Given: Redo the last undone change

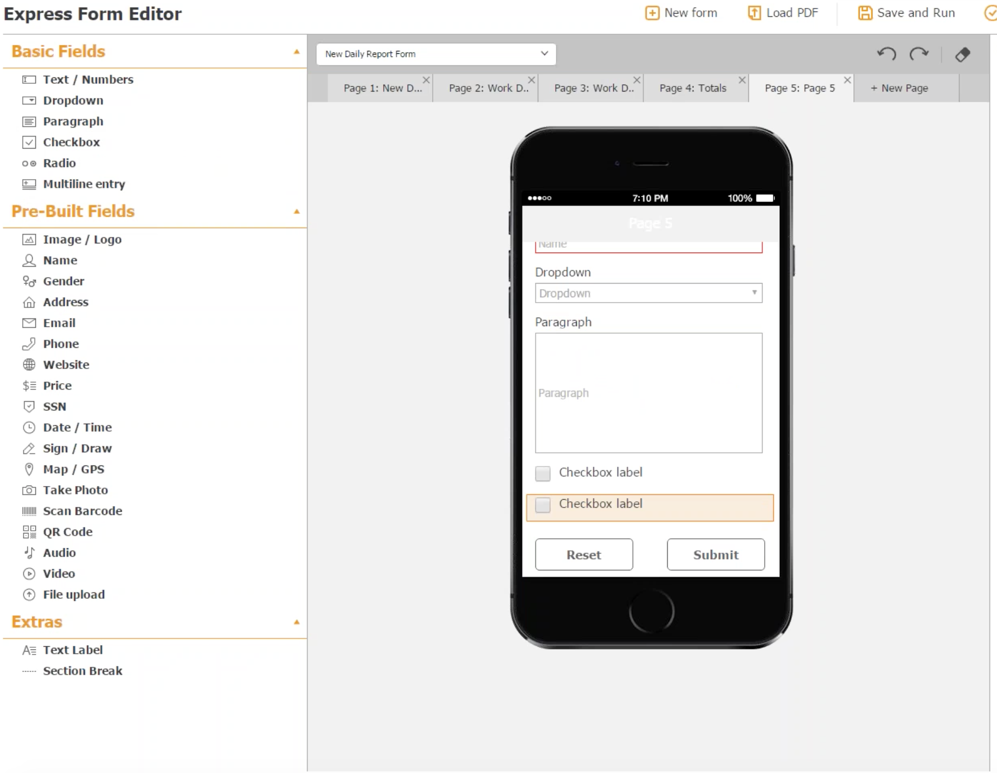Looking at the screenshot, I should tap(919, 54).
